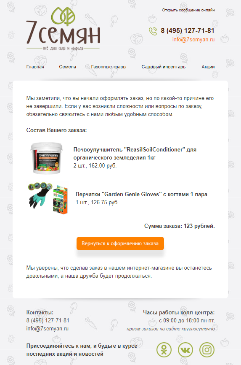Open the ReasilSoilConditioner product title

pos(135,154)
